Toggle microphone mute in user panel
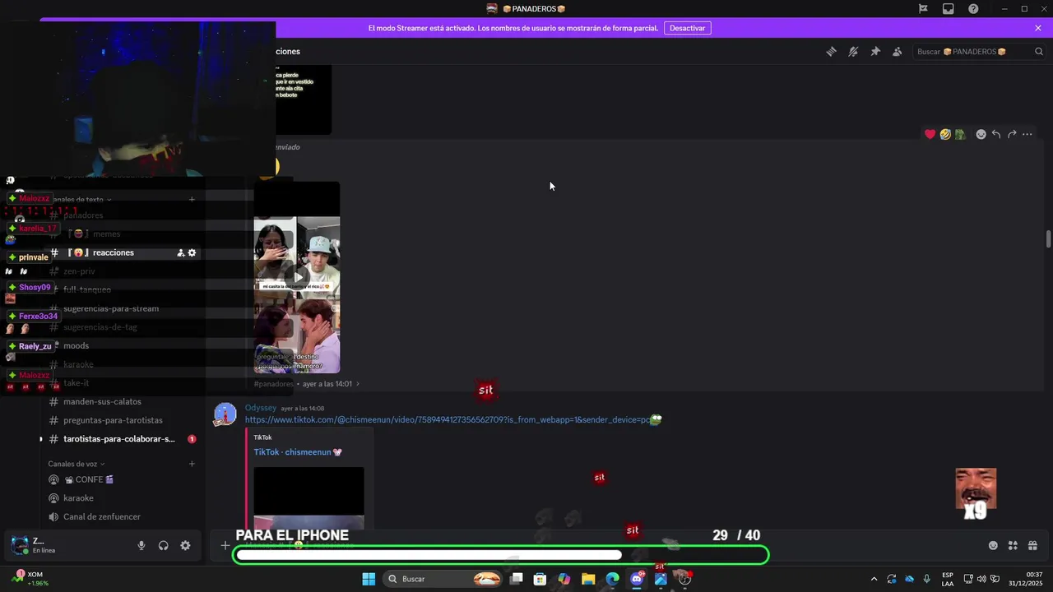The height and width of the screenshot is (592, 1053). click(x=141, y=545)
